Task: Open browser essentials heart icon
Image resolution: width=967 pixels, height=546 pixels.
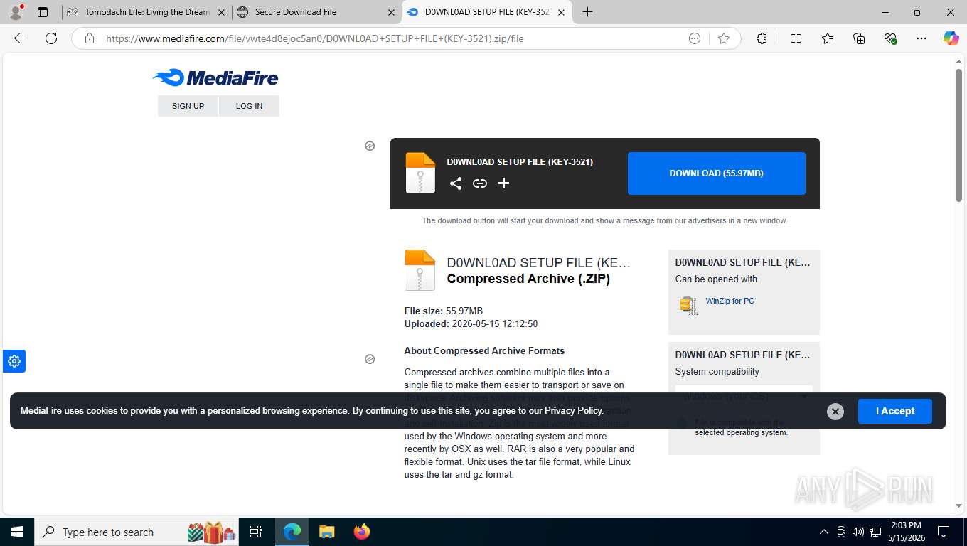Action: point(890,38)
